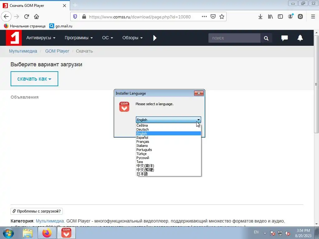This screenshot has width=319, height=239.
Task: Click the EN language indicator in tray
Action: pyautogui.click(x=256, y=232)
